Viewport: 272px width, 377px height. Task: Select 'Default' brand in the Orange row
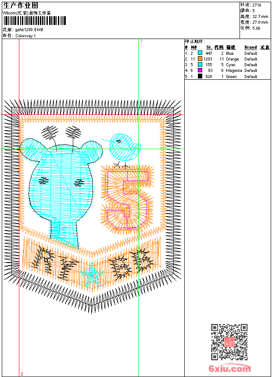click(251, 59)
